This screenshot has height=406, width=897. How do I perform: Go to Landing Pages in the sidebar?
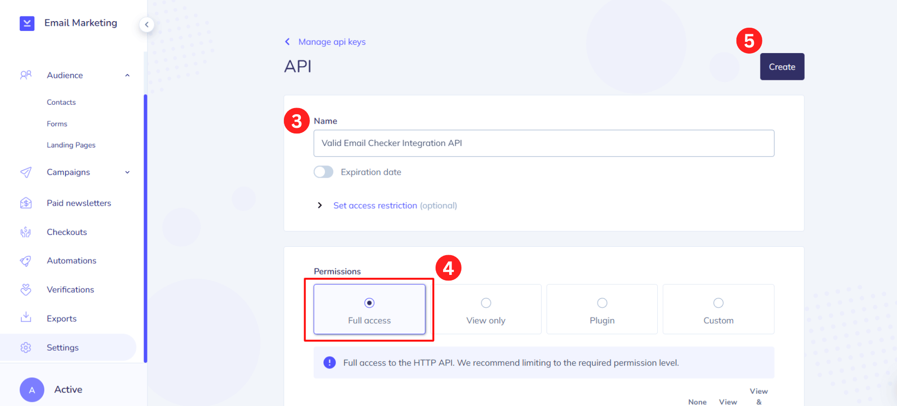[71, 145]
